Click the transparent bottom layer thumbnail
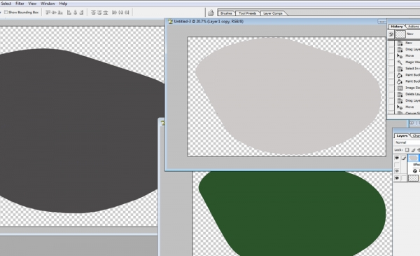The width and height of the screenshot is (420, 256). click(413, 178)
